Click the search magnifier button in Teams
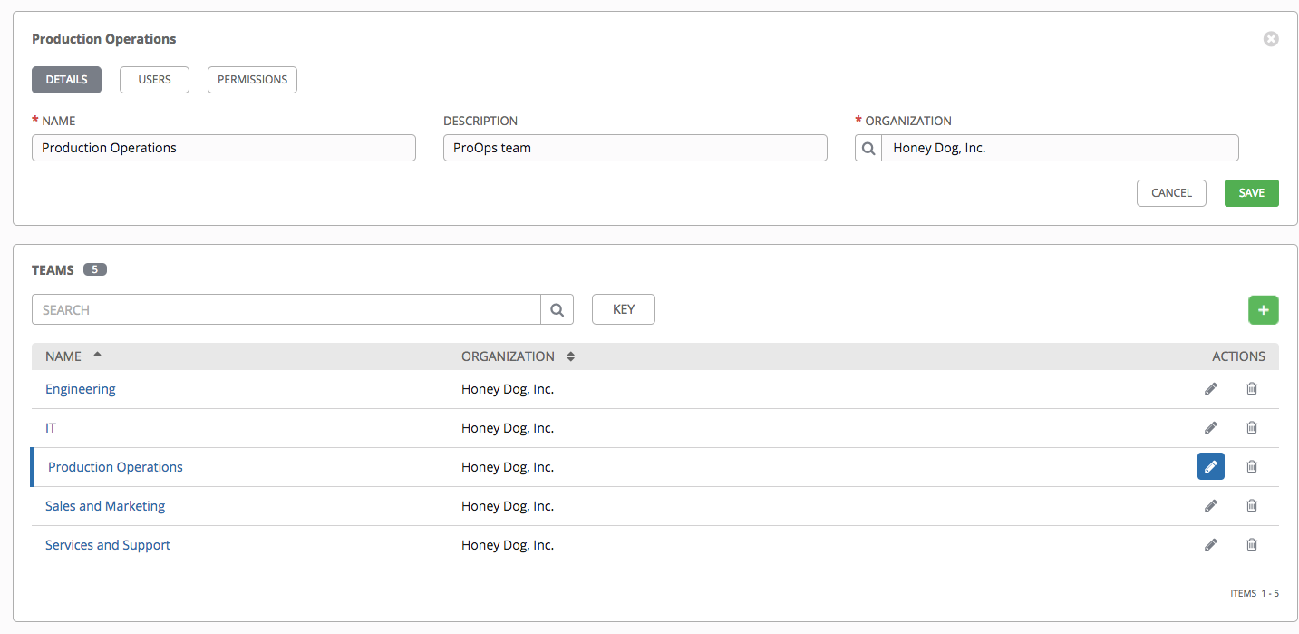The height and width of the screenshot is (634, 1299). 557,309
